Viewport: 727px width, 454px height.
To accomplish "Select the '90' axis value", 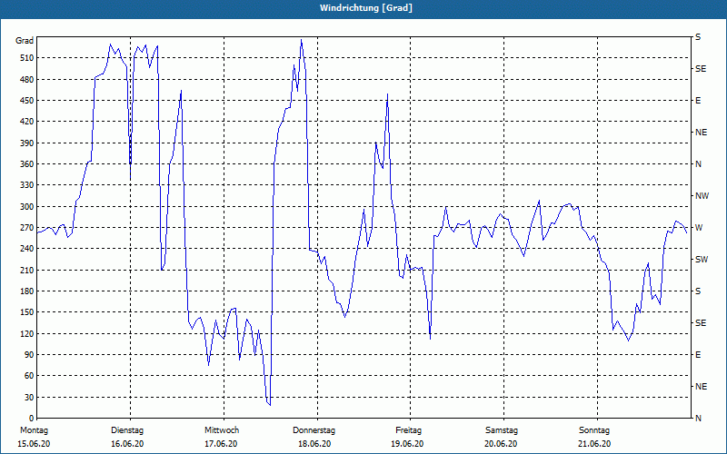I will (x=29, y=355).
